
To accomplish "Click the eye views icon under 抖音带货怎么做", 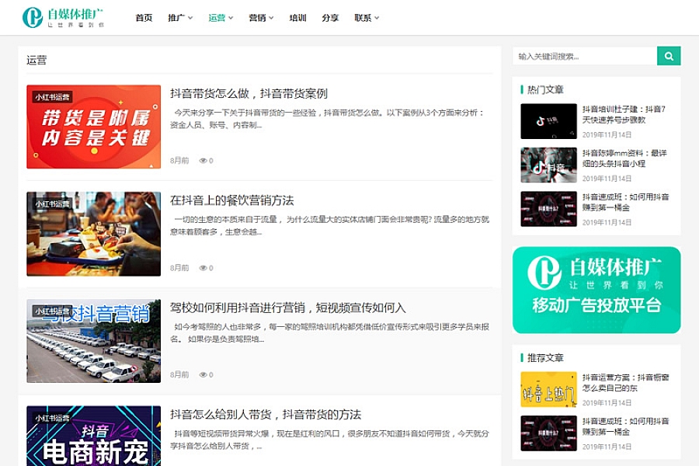I will [x=203, y=161].
